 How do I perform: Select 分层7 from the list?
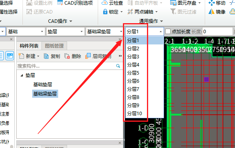145,89
